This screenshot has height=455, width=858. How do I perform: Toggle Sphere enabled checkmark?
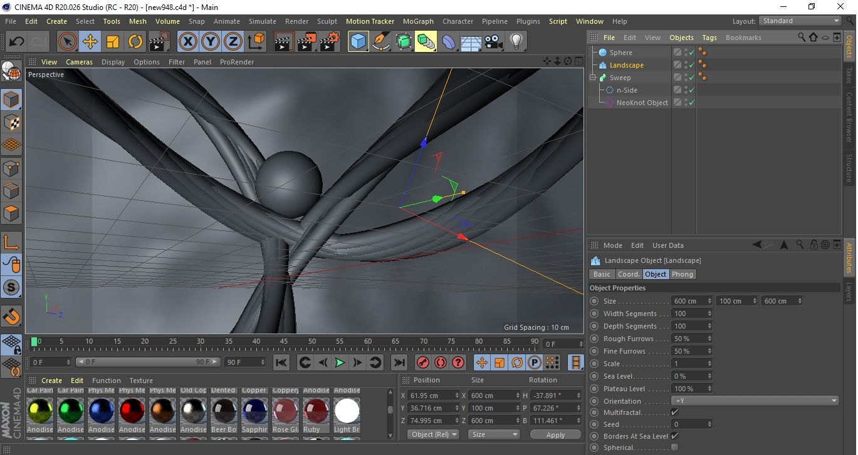click(x=692, y=53)
